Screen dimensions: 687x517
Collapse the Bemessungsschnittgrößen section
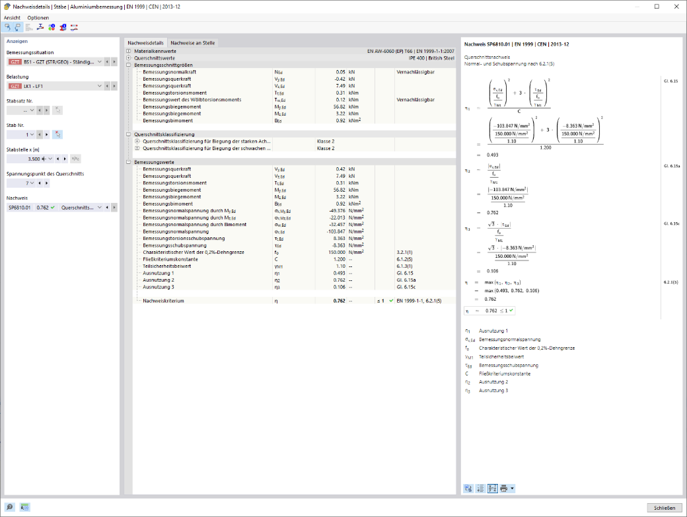pos(128,65)
